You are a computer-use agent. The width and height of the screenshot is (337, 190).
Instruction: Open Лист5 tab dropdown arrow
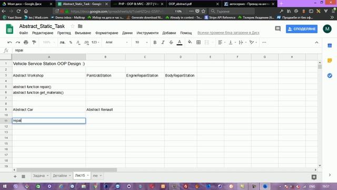pos(88,175)
